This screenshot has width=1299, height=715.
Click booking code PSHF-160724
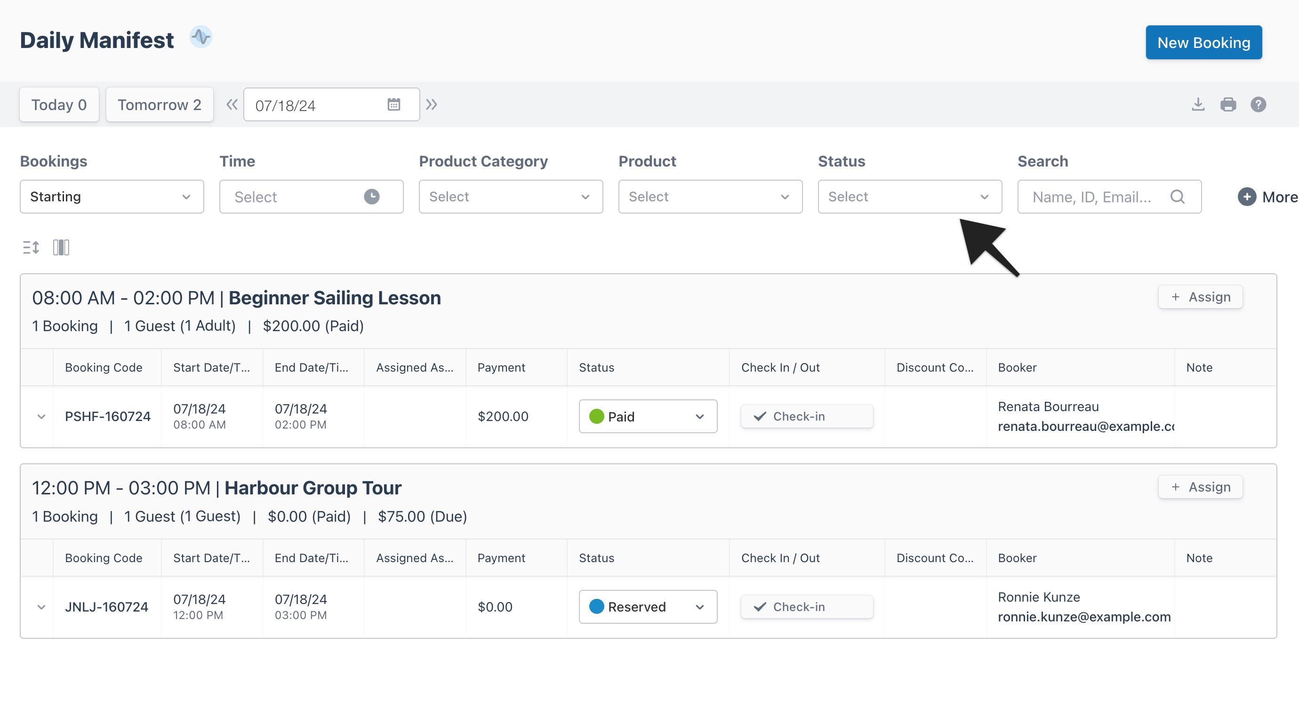[108, 417]
